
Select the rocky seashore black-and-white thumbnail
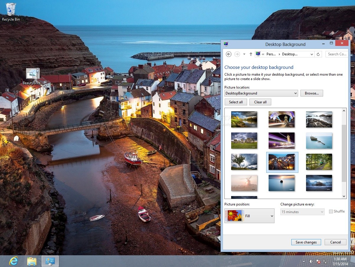319,119
